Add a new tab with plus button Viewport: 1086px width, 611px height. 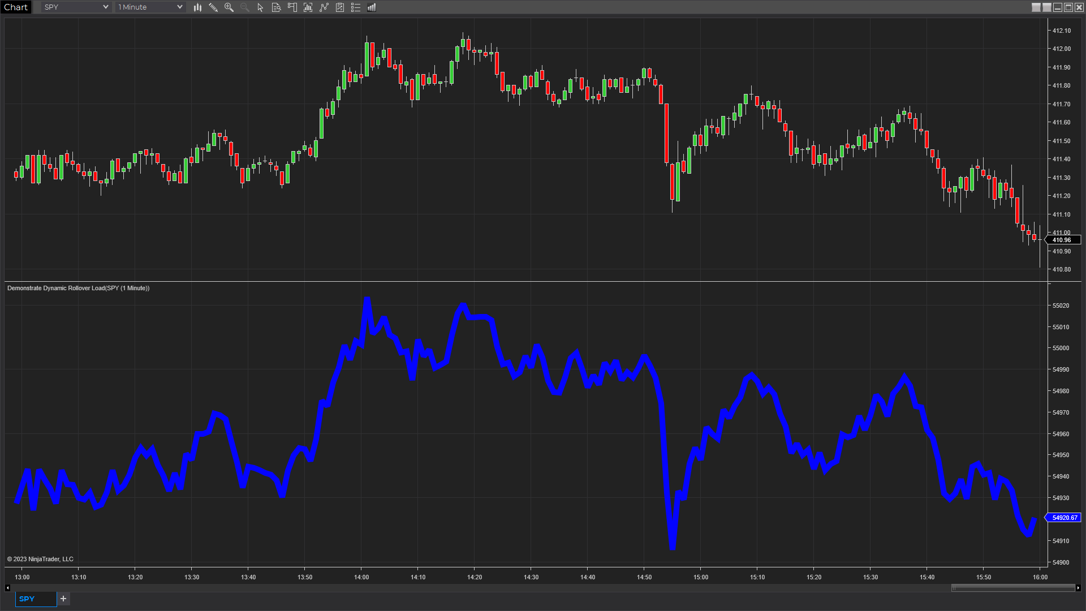click(x=63, y=599)
